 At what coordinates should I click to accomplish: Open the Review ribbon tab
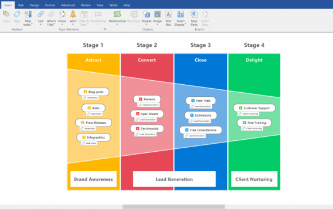86,5
